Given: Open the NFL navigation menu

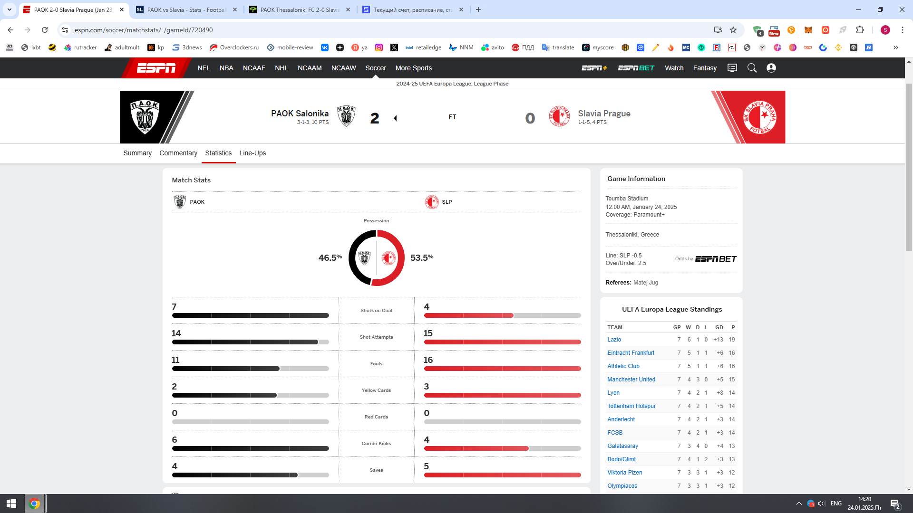Looking at the screenshot, I should coord(204,68).
